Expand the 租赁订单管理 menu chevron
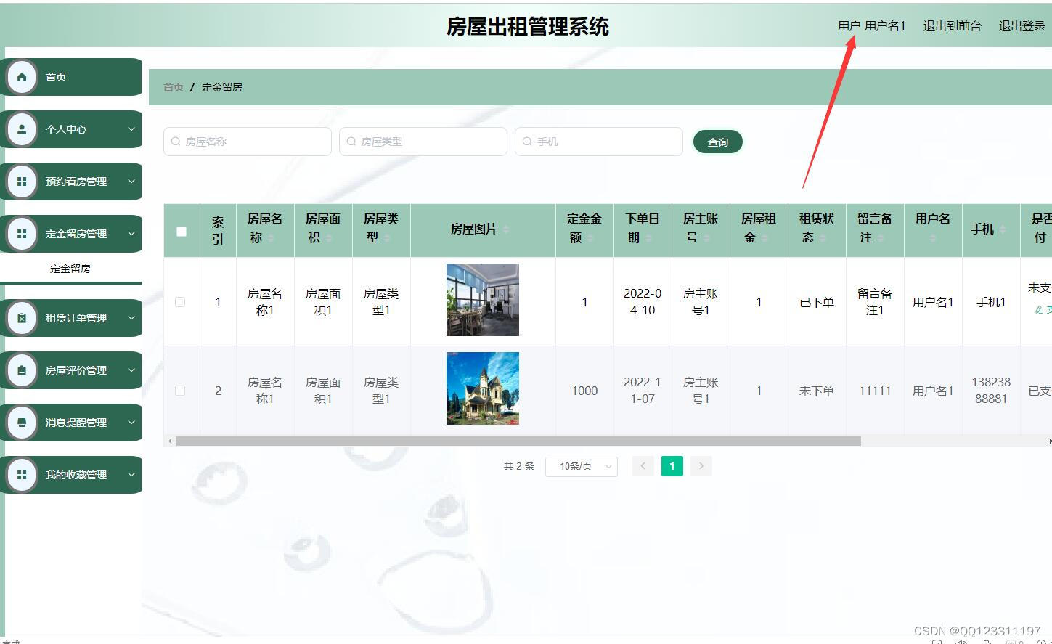This screenshot has height=644, width=1052. [x=131, y=318]
